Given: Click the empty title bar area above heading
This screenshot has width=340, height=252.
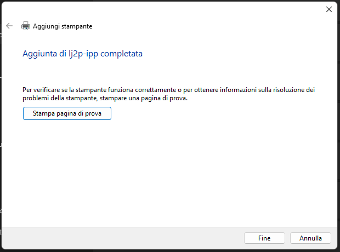Looking at the screenshot, I should pyautogui.click(x=163, y=10).
